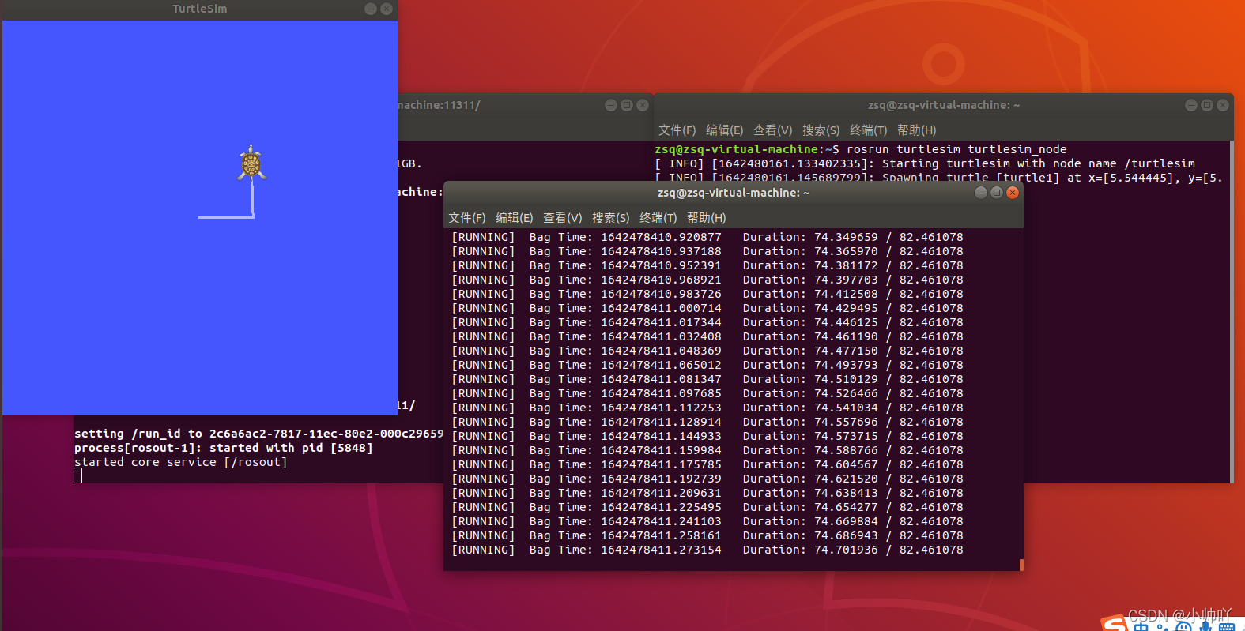This screenshot has width=1245, height=631.
Task: Click the zsq@zsq-virtual-machine green prompt text
Action: (x=736, y=149)
